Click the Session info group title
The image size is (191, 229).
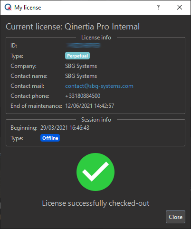(x=96, y=120)
